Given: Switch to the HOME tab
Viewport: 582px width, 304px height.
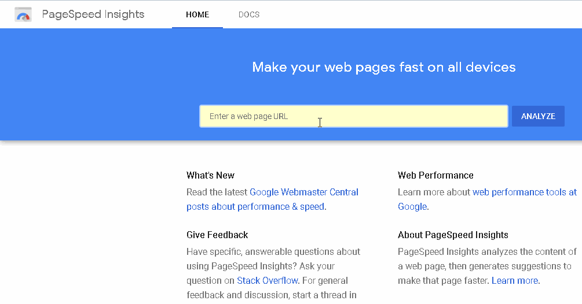Looking at the screenshot, I should pos(197,14).
